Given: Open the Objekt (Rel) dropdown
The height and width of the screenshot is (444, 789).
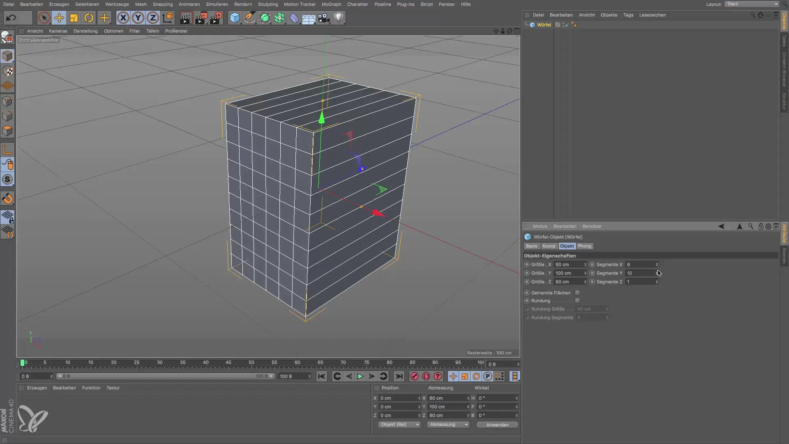Looking at the screenshot, I should pyautogui.click(x=399, y=424).
